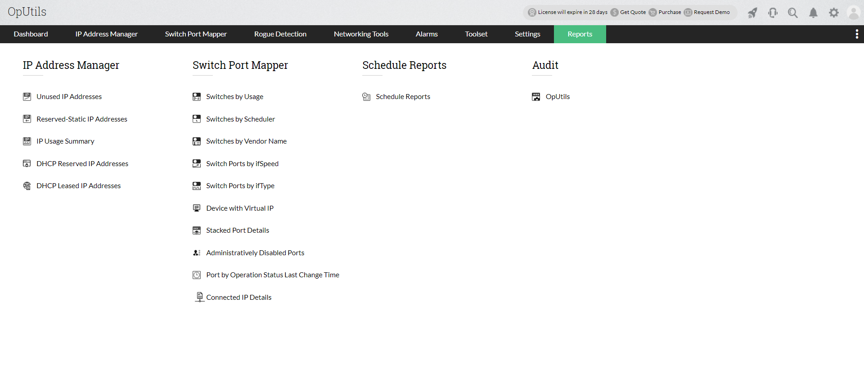Click the OpUtils logo
The width and height of the screenshot is (864, 379).
tap(27, 12)
